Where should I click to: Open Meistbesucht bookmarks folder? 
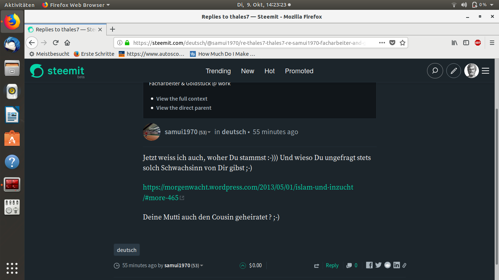[49, 54]
